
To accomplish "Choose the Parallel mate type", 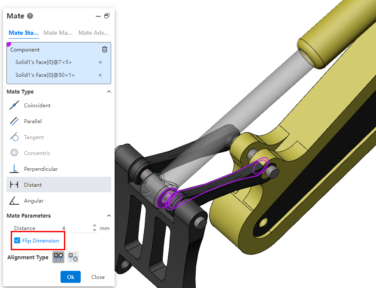I will (x=59, y=121).
